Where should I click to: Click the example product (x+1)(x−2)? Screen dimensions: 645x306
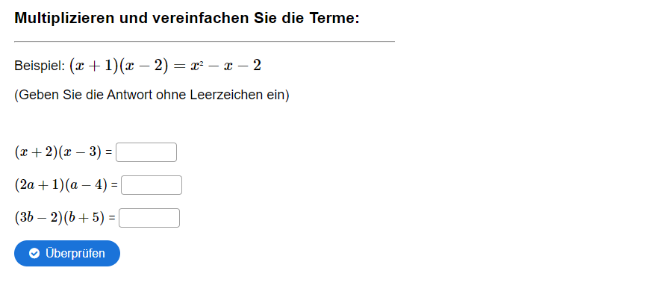click(x=119, y=66)
